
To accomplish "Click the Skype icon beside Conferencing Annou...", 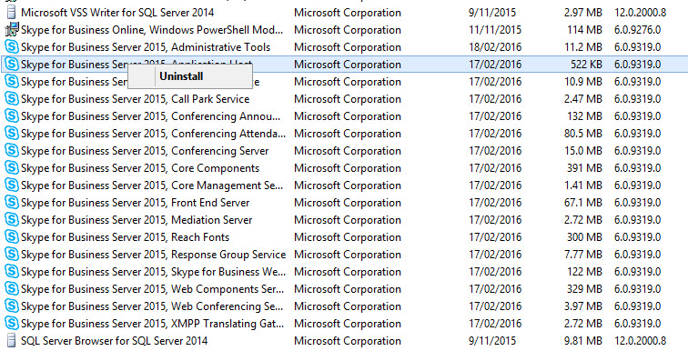I will (12, 116).
